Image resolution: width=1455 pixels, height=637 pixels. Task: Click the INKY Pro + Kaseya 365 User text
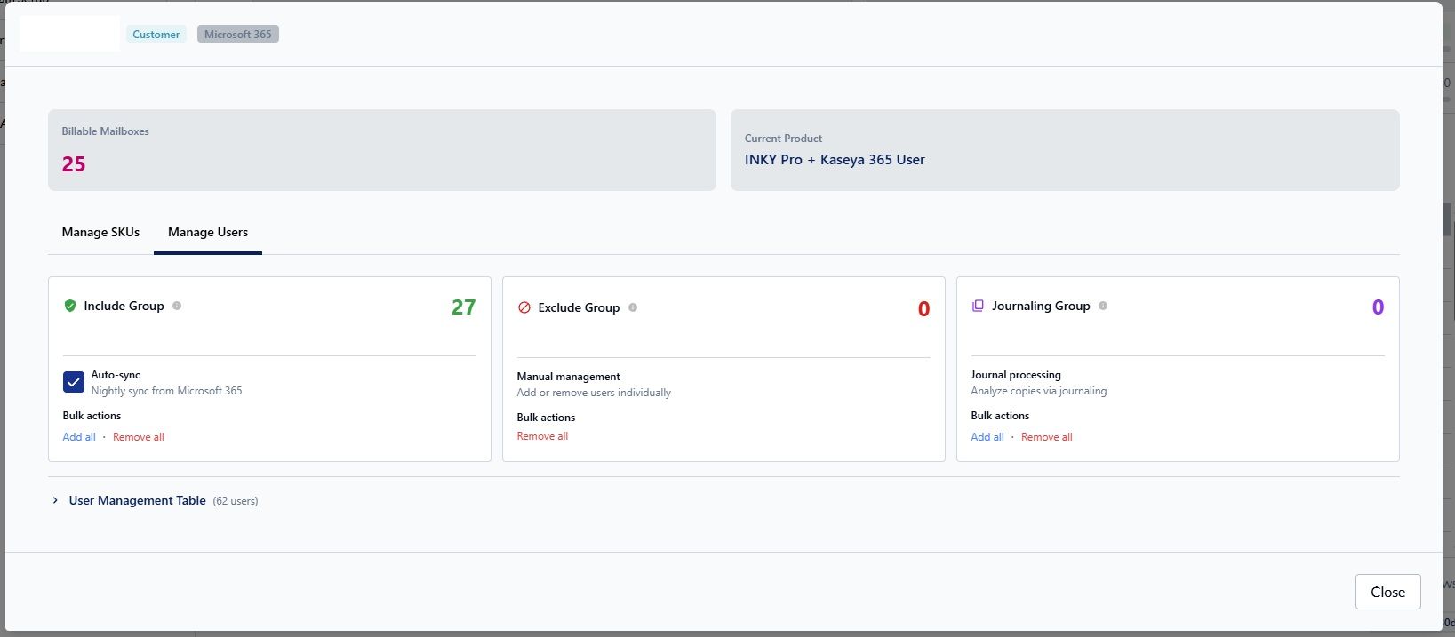point(835,160)
